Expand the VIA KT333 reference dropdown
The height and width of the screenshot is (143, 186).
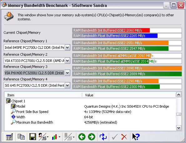(68, 61)
